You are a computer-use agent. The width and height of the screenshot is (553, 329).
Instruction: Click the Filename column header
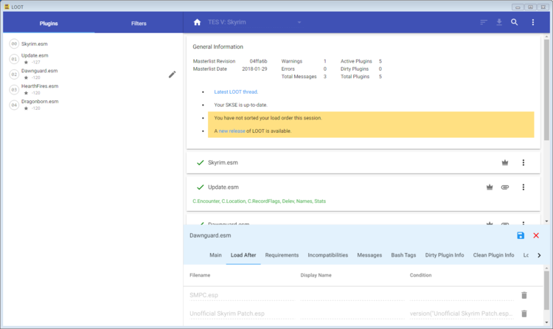pos(200,275)
